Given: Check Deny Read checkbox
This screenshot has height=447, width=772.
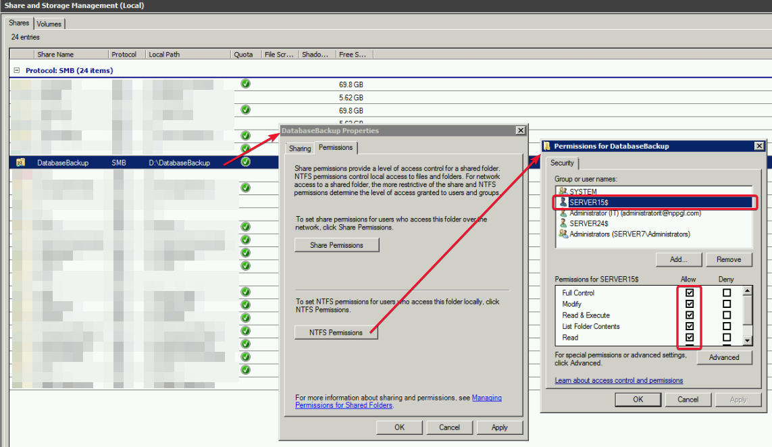Looking at the screenshot, I should pyautogui.click(x=727, y=337).
